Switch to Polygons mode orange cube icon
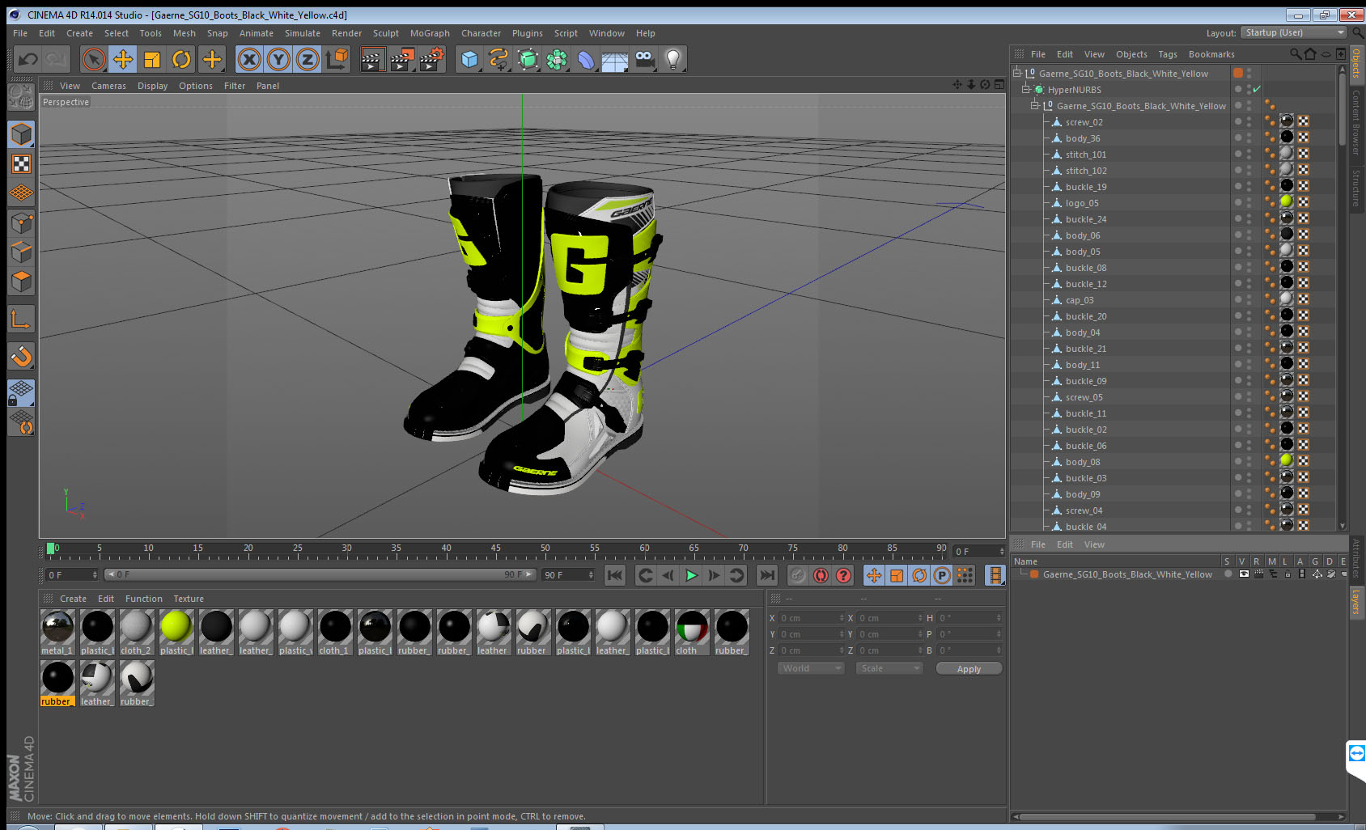This screenshot has height=830, width=1366. point(21,282)
